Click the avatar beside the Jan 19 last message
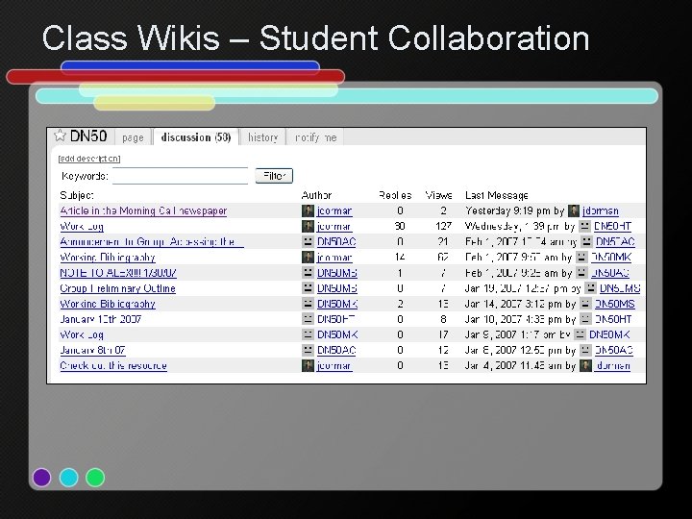Viewport: 692px width, 519px height. [x=590, y=287]
